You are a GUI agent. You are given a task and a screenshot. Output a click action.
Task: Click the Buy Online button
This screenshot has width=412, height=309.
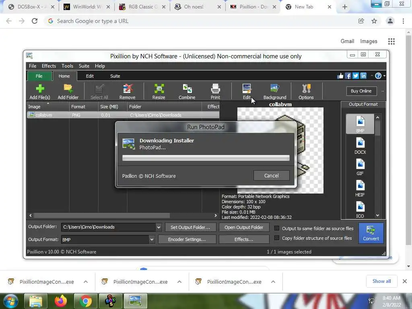(361, 91)
